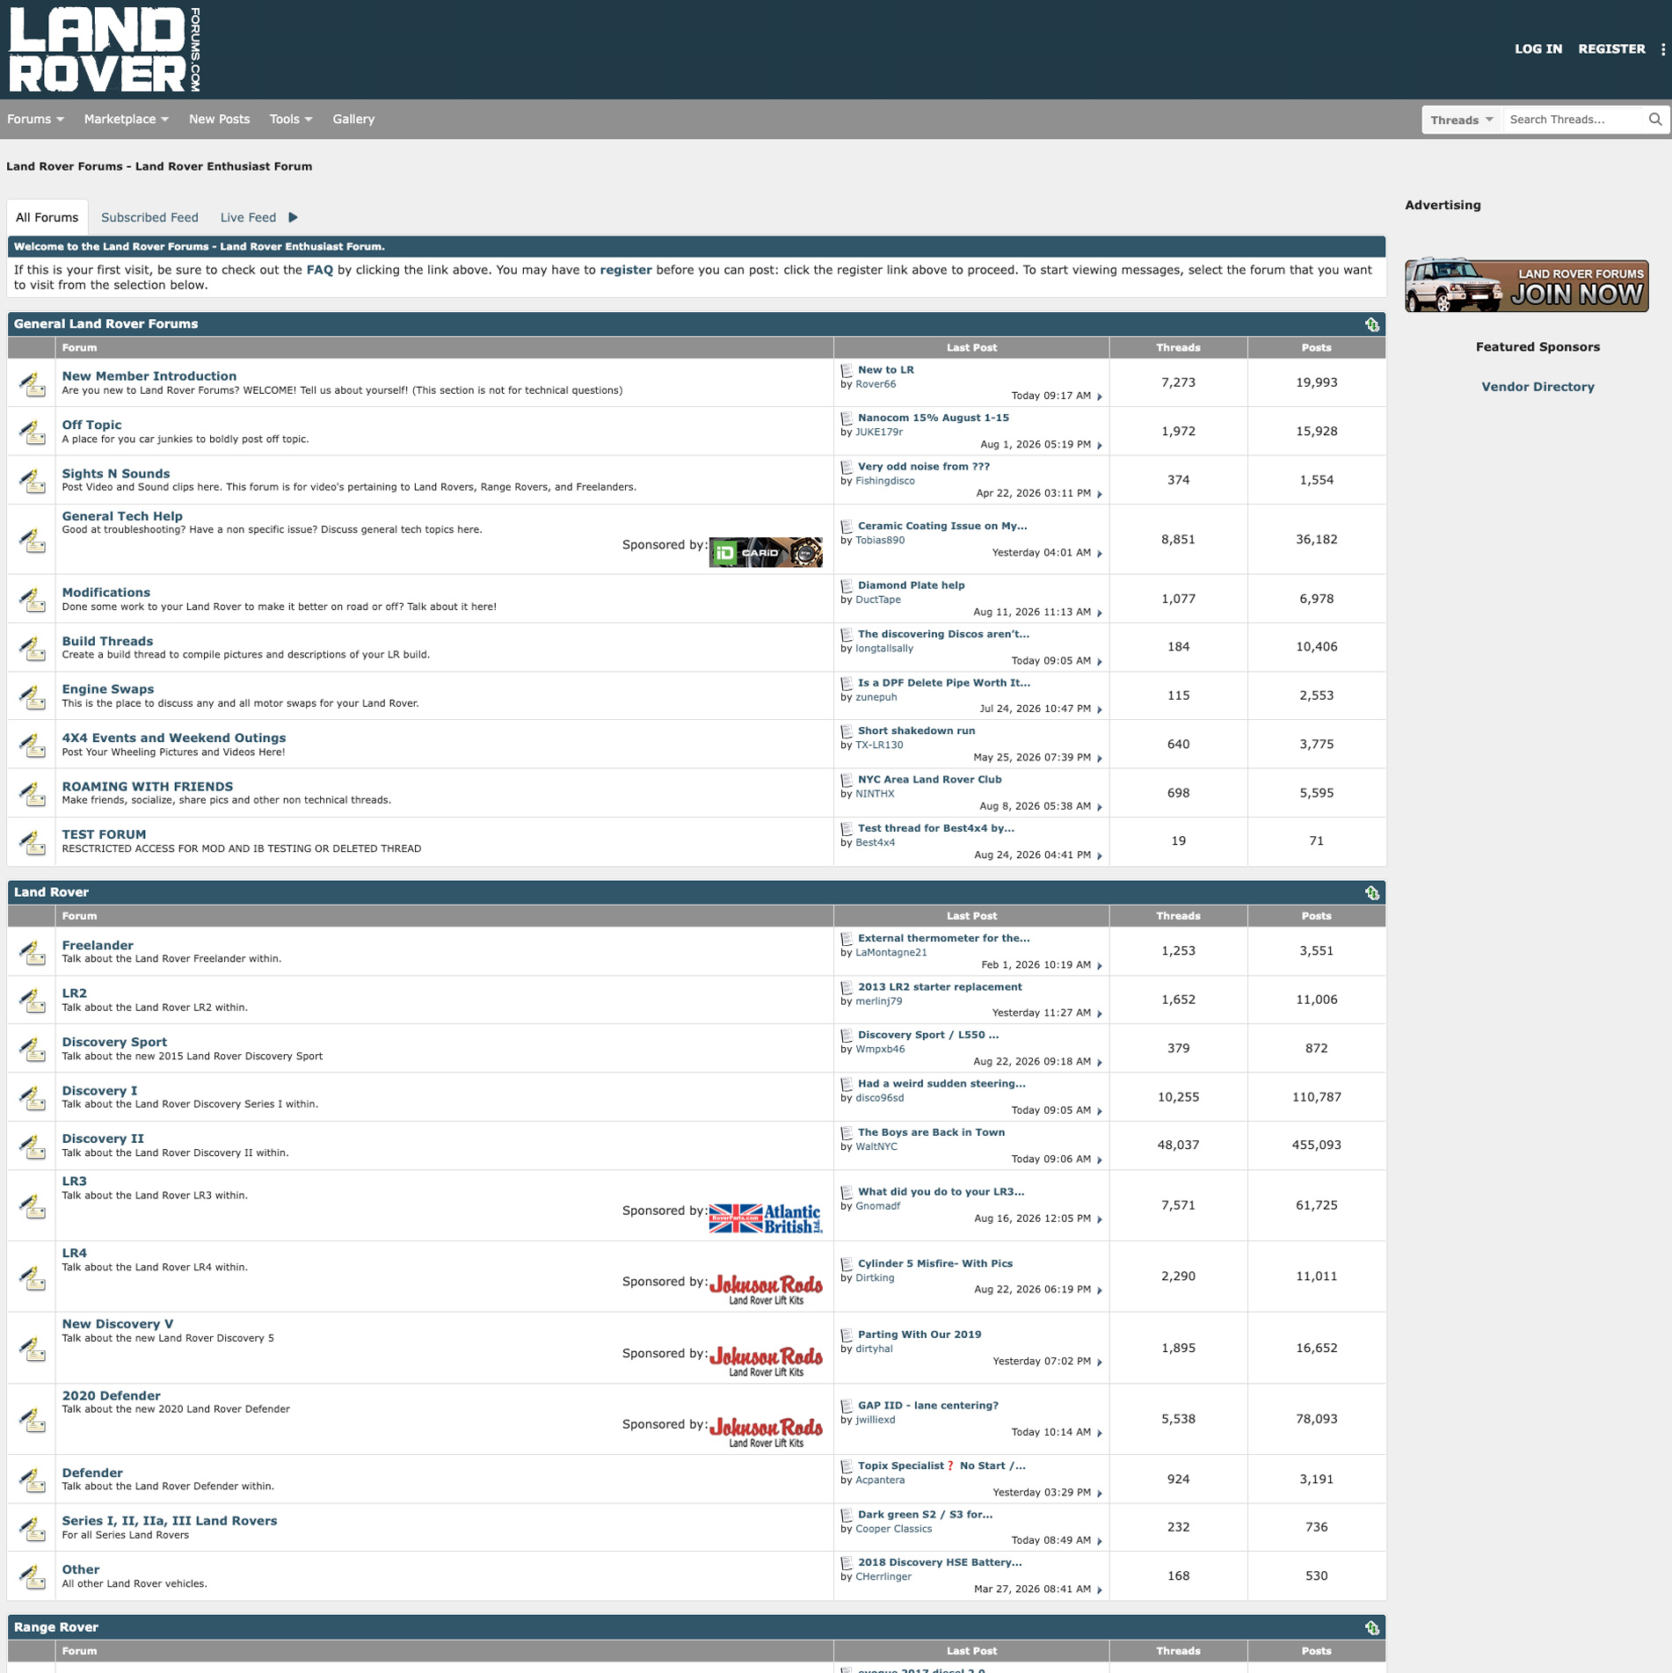1672x1673 pixels.
Task: Open the Threads search type dropdown
Action: pos(1461,120)
